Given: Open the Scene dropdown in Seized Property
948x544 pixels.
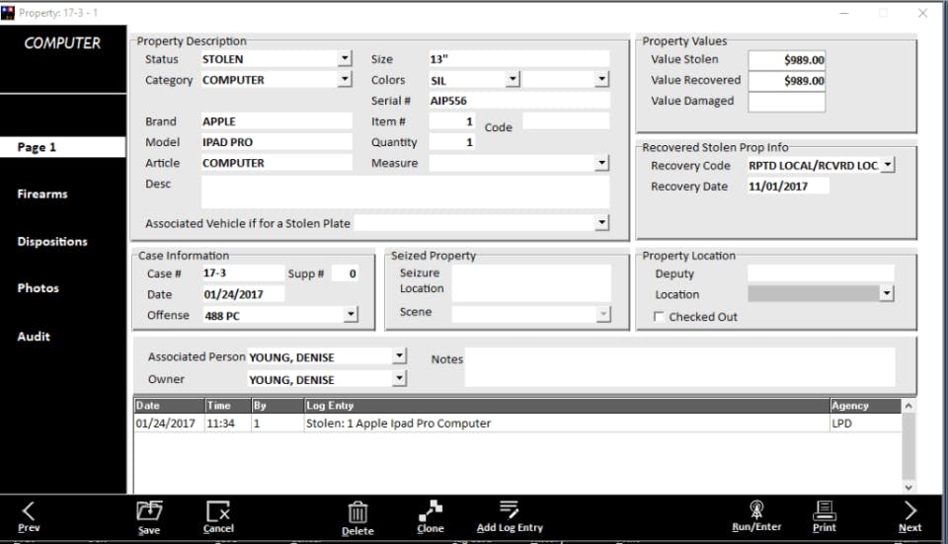Looking at the screenshot, I should [603, 313].
